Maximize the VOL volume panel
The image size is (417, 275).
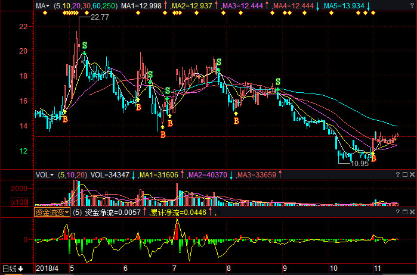404,176
